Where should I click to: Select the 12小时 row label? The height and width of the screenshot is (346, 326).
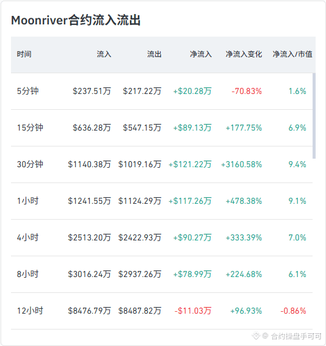(30, 311)
